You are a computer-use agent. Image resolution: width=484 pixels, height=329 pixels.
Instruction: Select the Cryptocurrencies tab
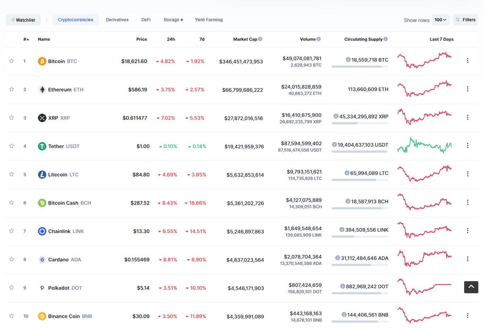pyautogui.click(x=75, y=20)
